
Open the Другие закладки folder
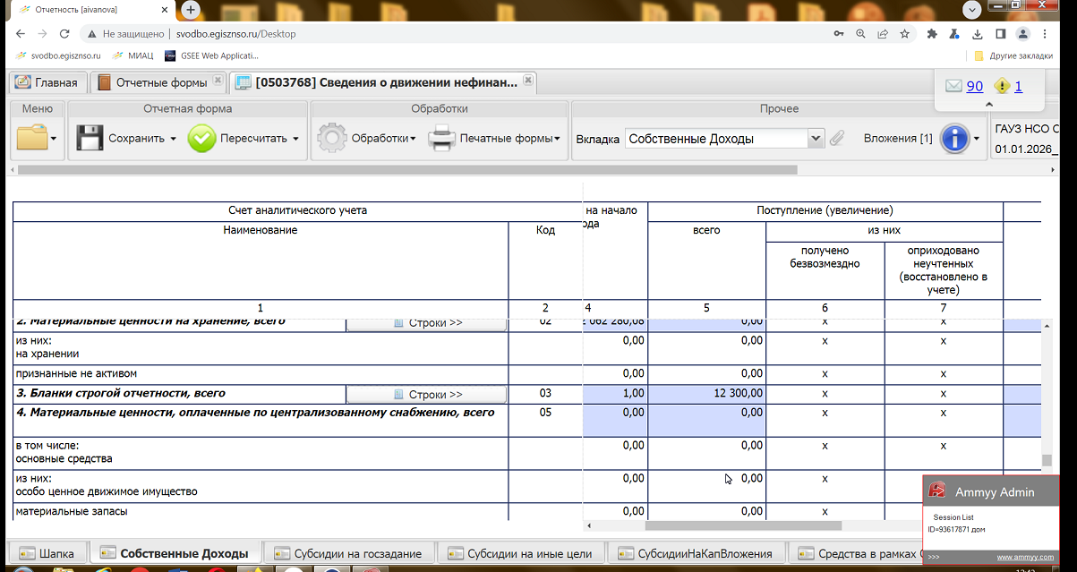click(x=1013, y=55)
